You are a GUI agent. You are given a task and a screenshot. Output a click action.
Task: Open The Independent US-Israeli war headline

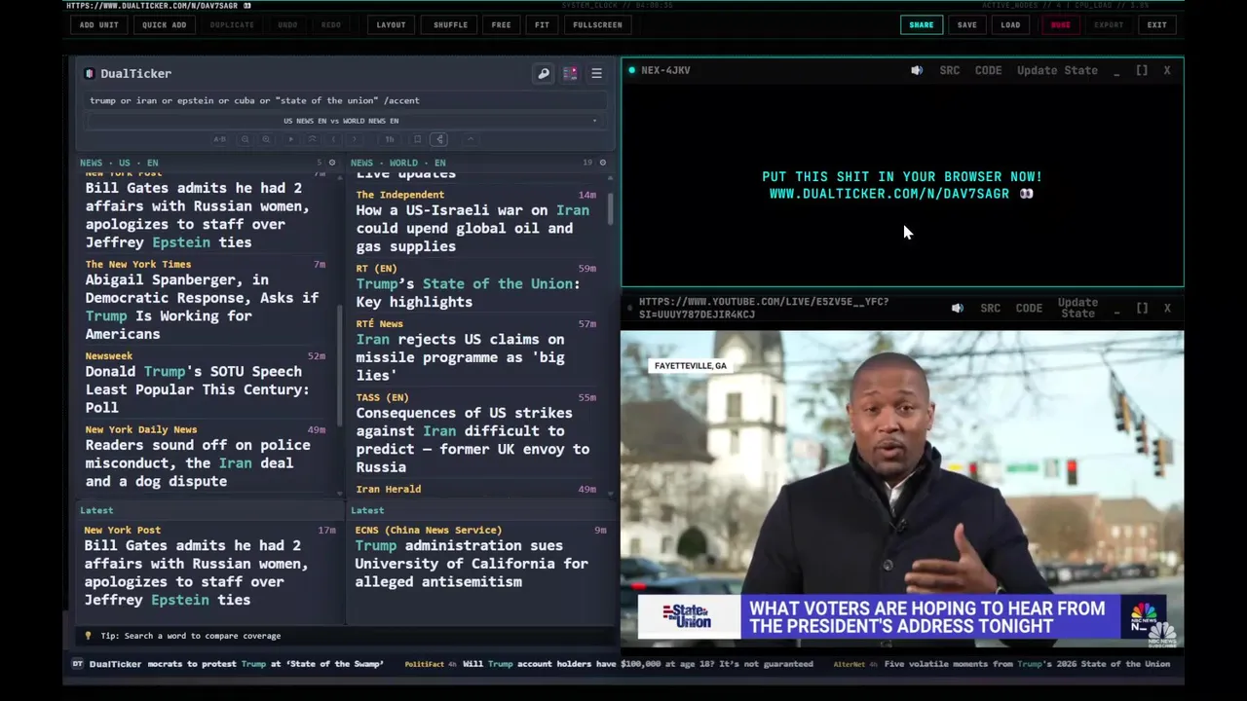tap(472, 228)
